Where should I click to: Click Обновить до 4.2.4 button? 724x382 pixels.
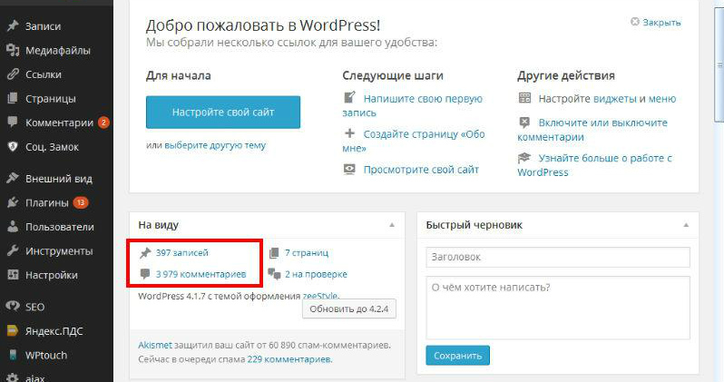pyautogui.click(x=349, y=309)
